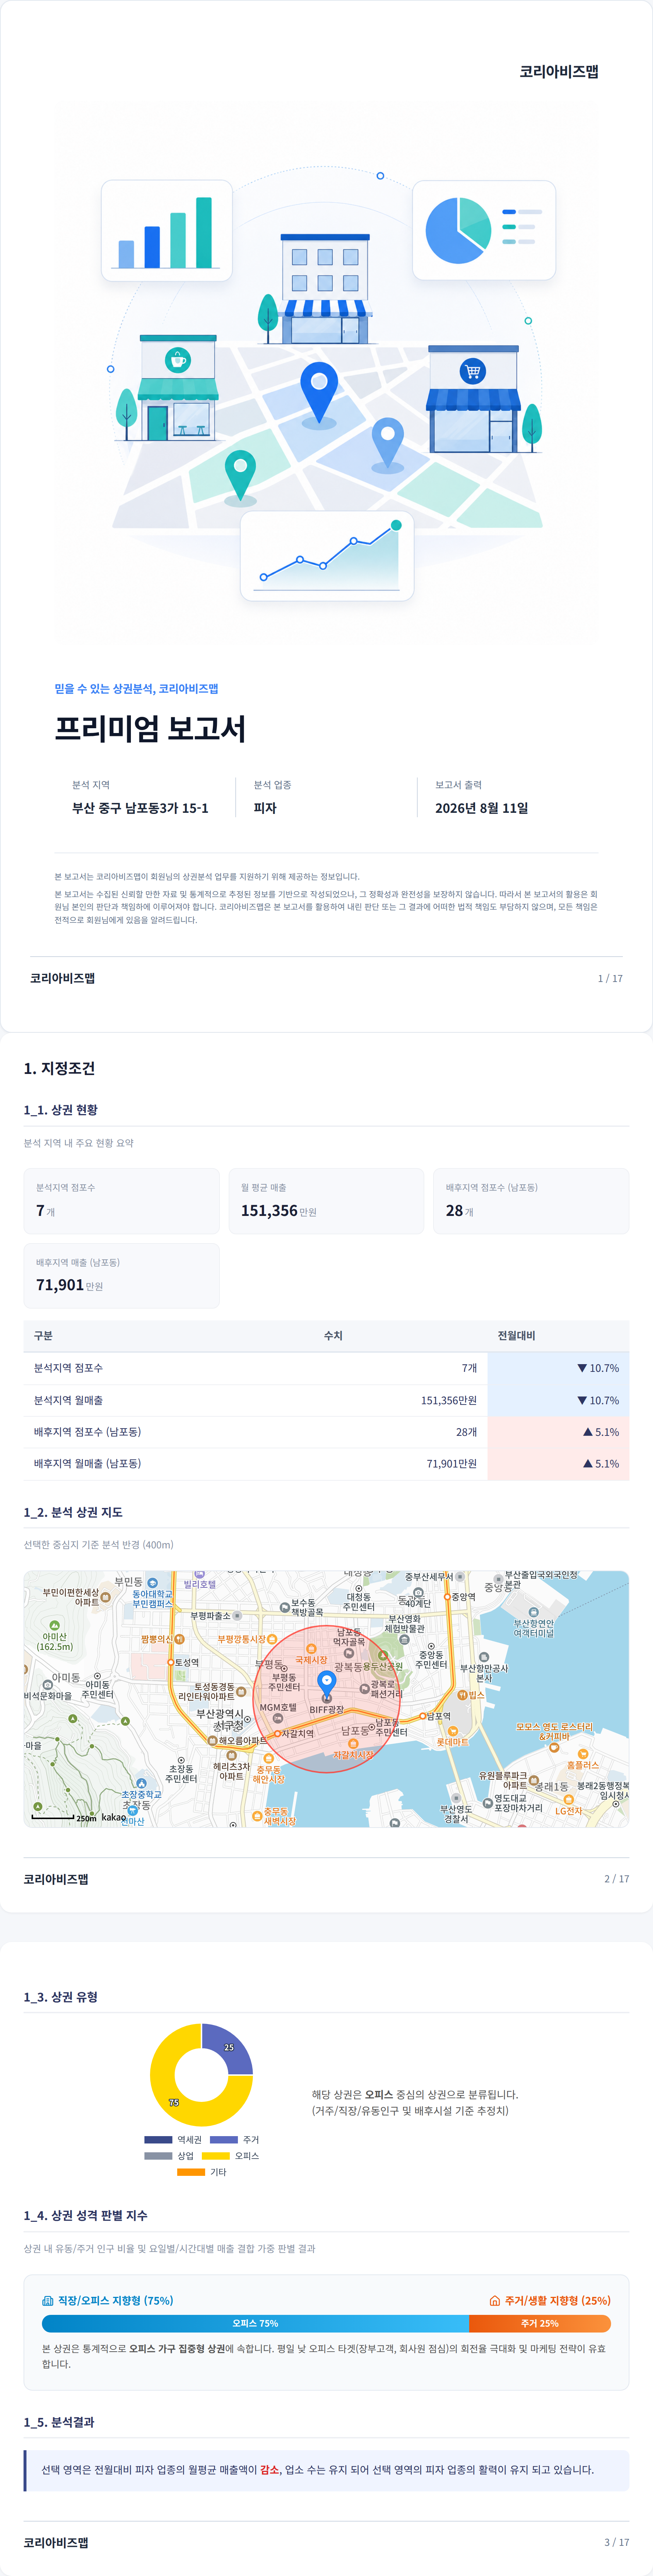Click the pie chart card in the cover illustration

[x=484, y=230]
